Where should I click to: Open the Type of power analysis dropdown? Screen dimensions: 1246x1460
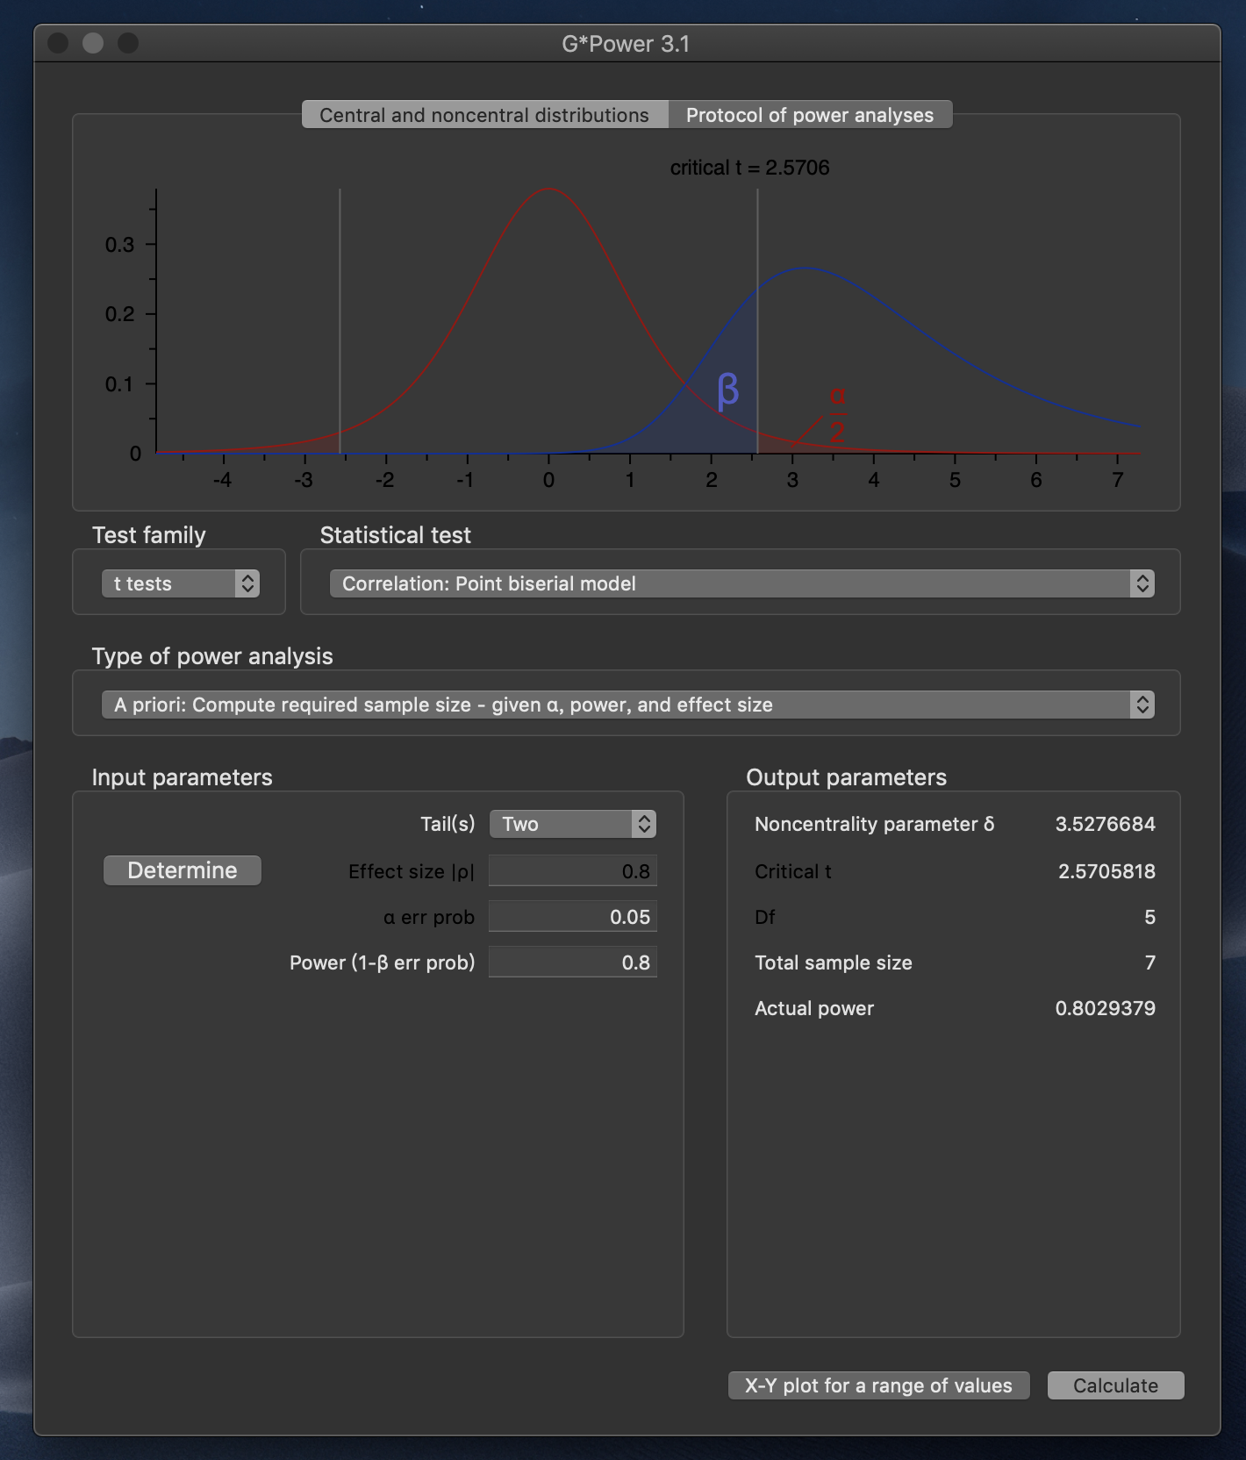tap(627, 705)
